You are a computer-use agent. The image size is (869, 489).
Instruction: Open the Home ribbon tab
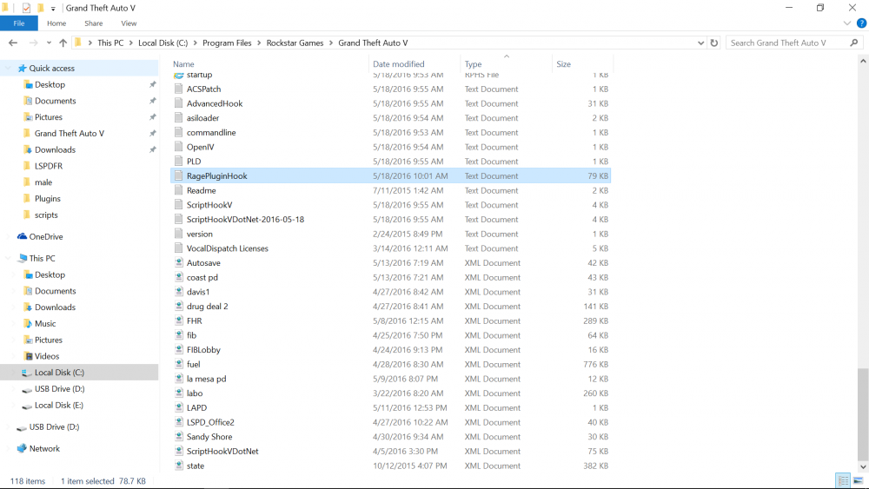tap(56, 23)
